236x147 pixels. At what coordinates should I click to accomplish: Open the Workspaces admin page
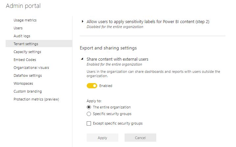23,83
